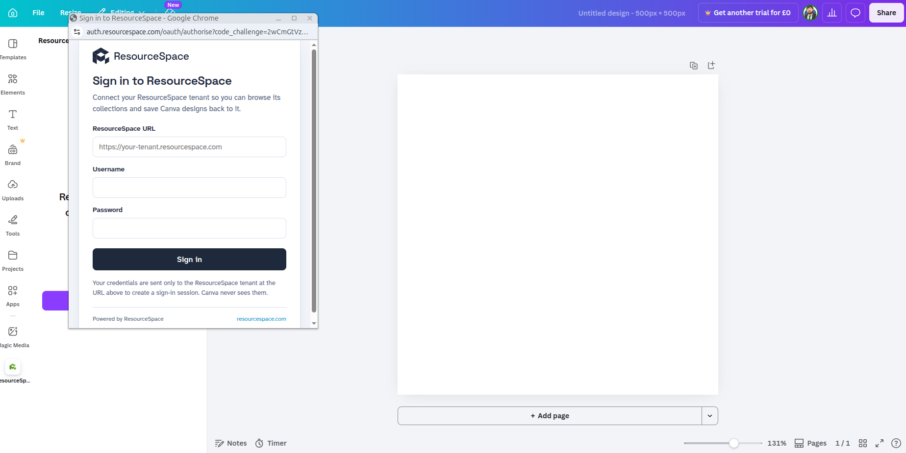
Task: Open Magic Media app in sidebar
Action: tap(13, 337)
